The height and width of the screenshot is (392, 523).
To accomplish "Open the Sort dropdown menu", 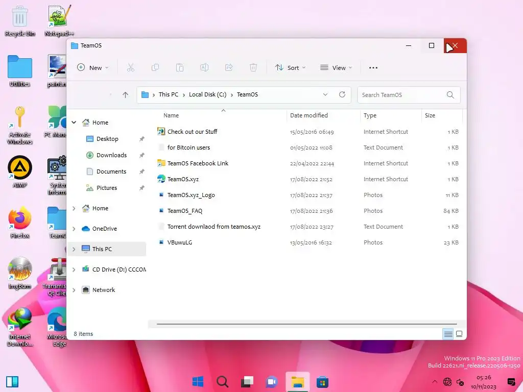I will coord(290,68).
